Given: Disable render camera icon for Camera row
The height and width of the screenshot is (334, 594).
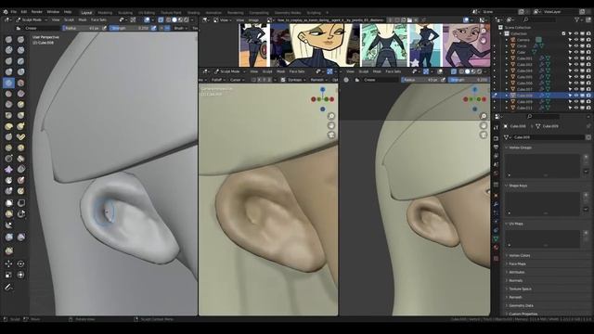Looking at the screenshot, I should click(588, 40).
